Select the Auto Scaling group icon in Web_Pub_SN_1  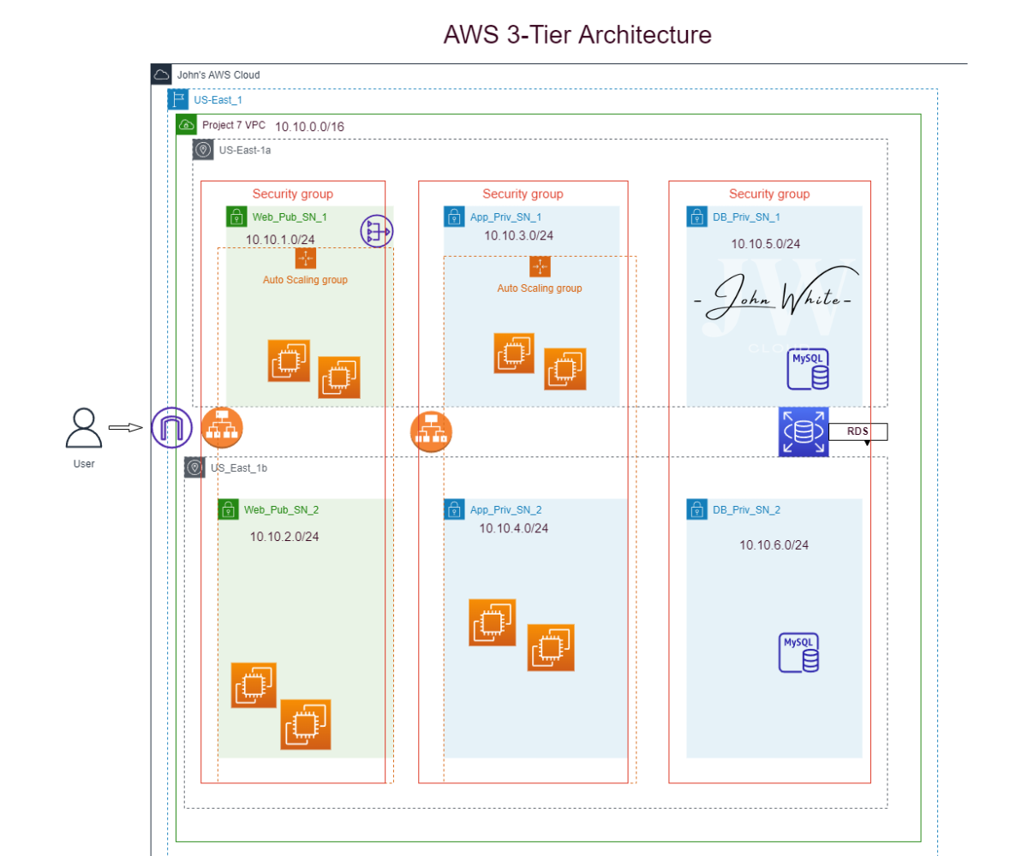(x=306, y=258)
